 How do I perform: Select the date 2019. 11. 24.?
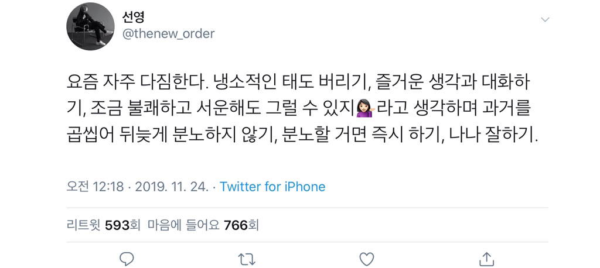(x=172, y=187)
